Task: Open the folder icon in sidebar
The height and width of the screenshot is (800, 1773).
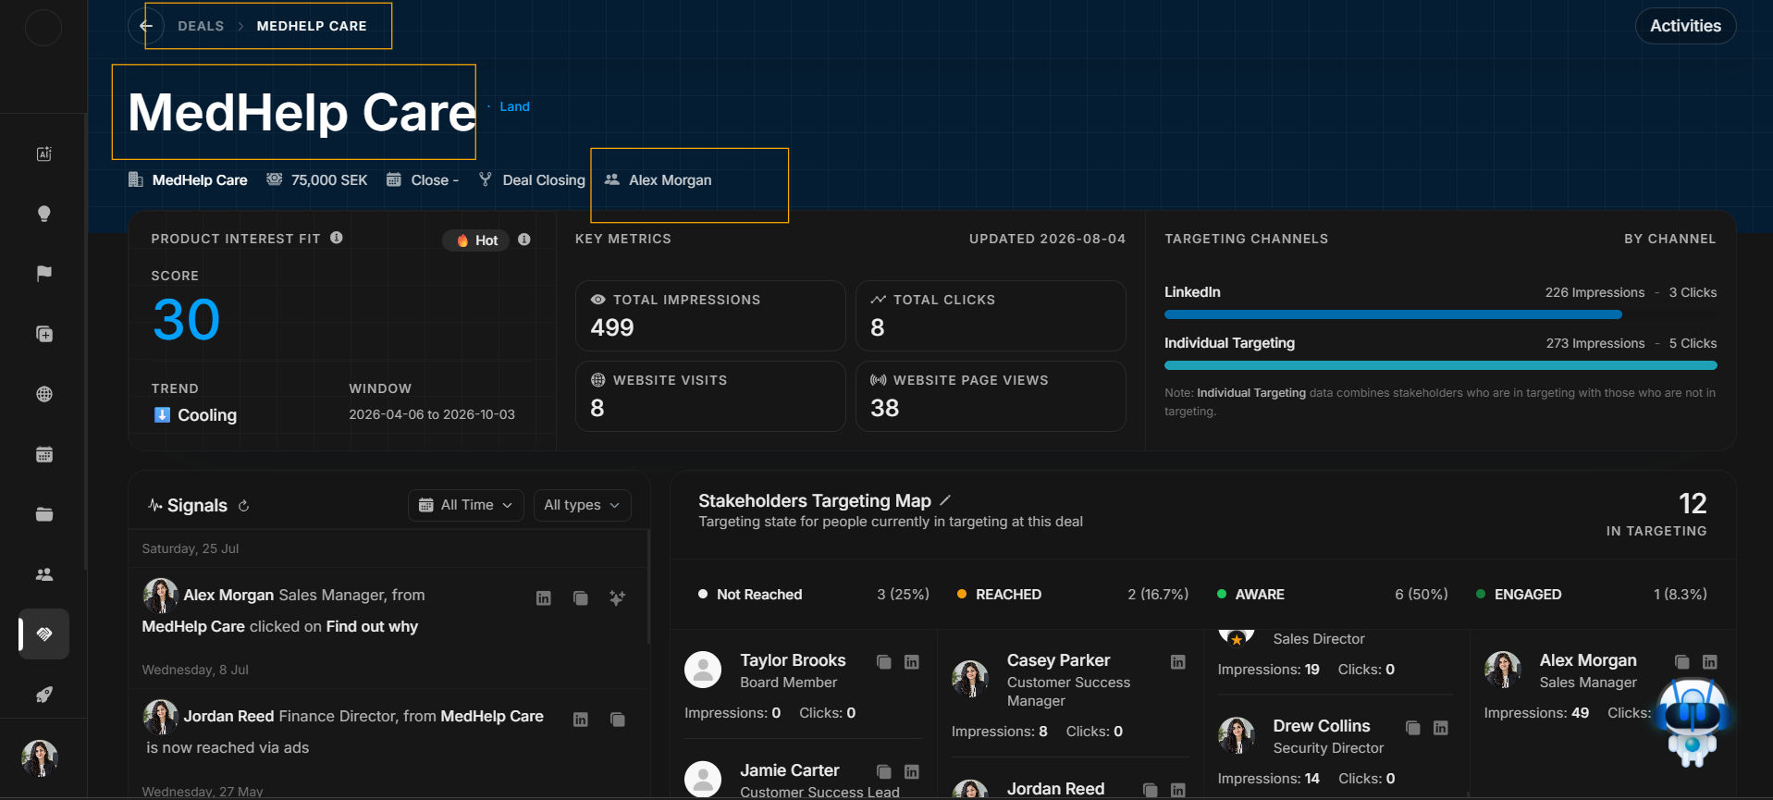Action: [x=43, y=514]
